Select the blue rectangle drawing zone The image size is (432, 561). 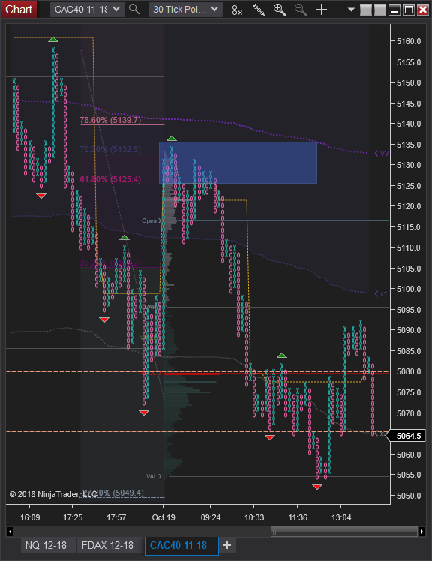pyautogui.click(x=238, y=163)
